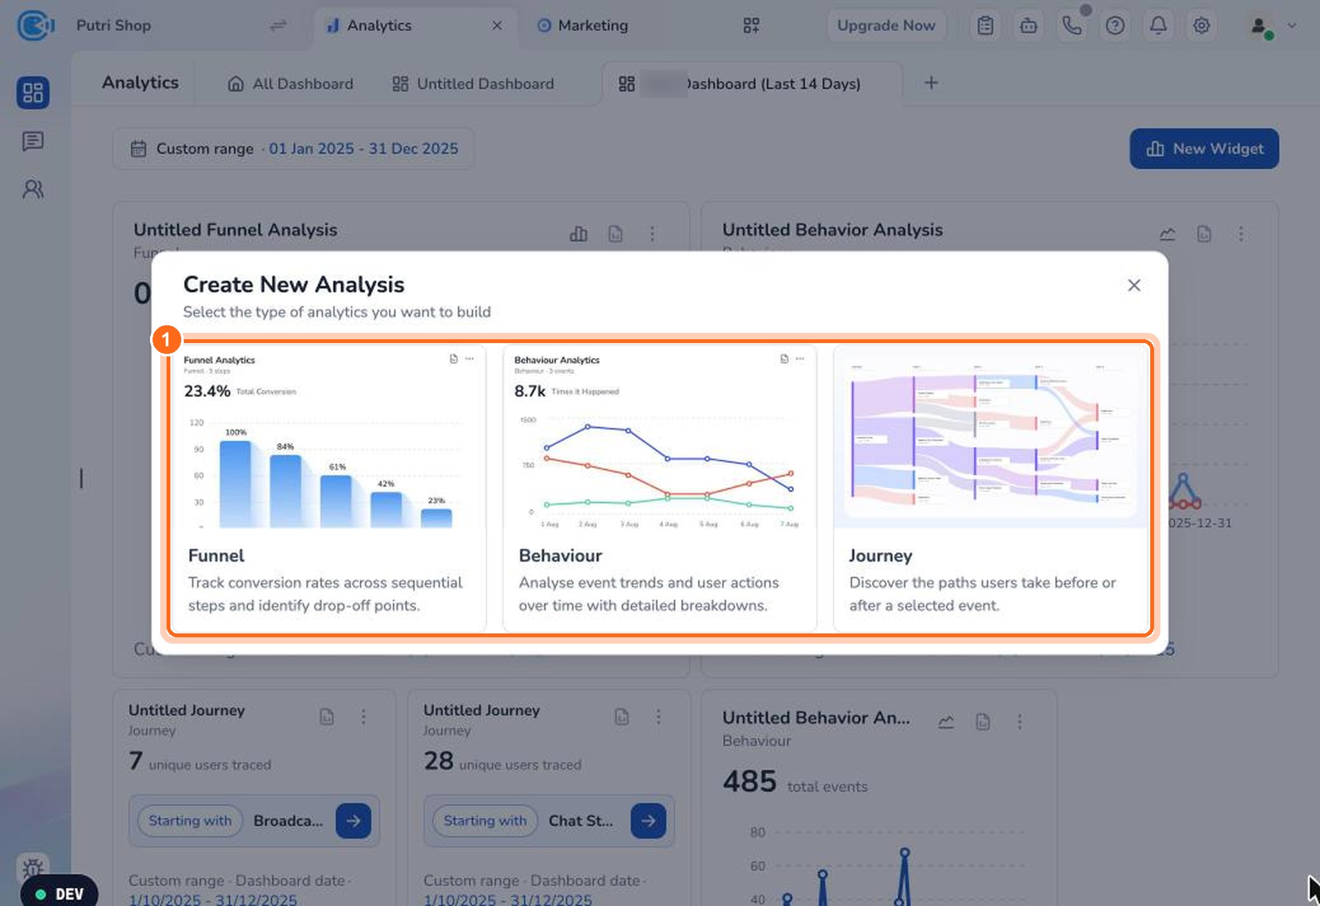
Task: Open the Untitled Dashboard tab
Action: tap(473, 84)
